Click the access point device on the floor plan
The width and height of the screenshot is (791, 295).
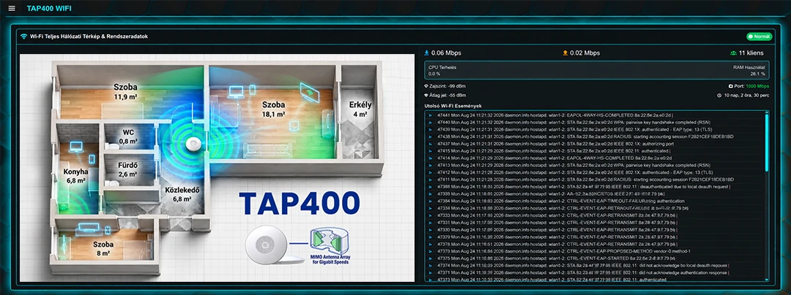coord(193,145)
